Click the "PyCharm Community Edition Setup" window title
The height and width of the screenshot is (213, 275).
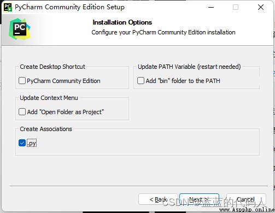click(70, 7)
